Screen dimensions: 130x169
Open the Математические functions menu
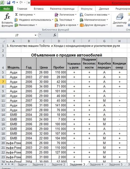coord(94,20)
